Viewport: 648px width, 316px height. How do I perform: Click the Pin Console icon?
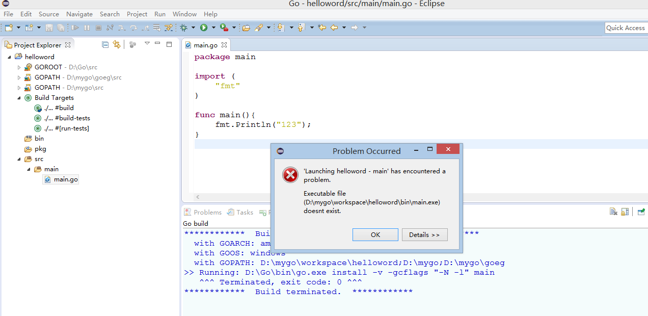(x=641, y=212)
